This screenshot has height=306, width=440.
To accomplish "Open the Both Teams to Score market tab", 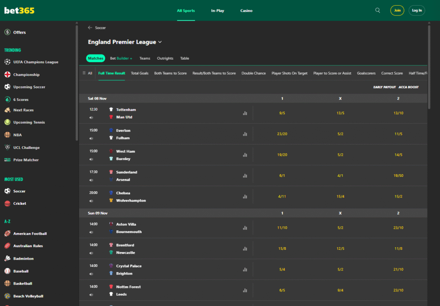I will tap(170, 73).
